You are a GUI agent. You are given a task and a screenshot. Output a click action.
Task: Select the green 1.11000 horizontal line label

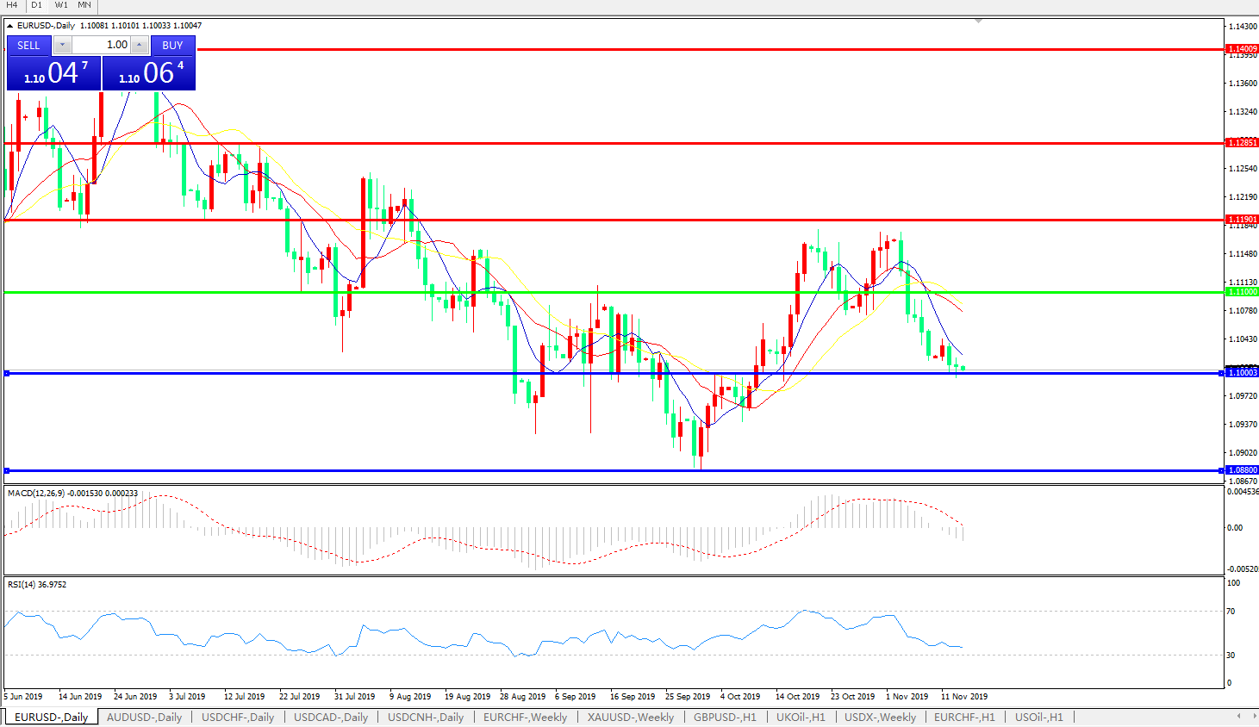[1242, 292]
